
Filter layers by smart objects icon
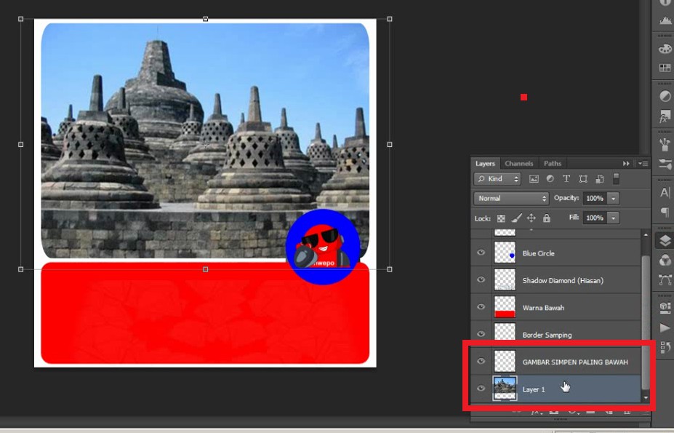[600, 178]
